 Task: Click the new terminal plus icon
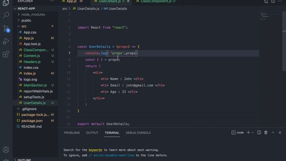[248, 132]
